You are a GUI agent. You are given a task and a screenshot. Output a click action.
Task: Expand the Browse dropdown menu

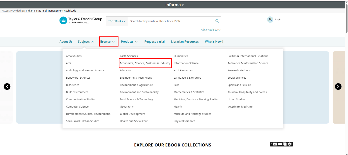(108, 42)
